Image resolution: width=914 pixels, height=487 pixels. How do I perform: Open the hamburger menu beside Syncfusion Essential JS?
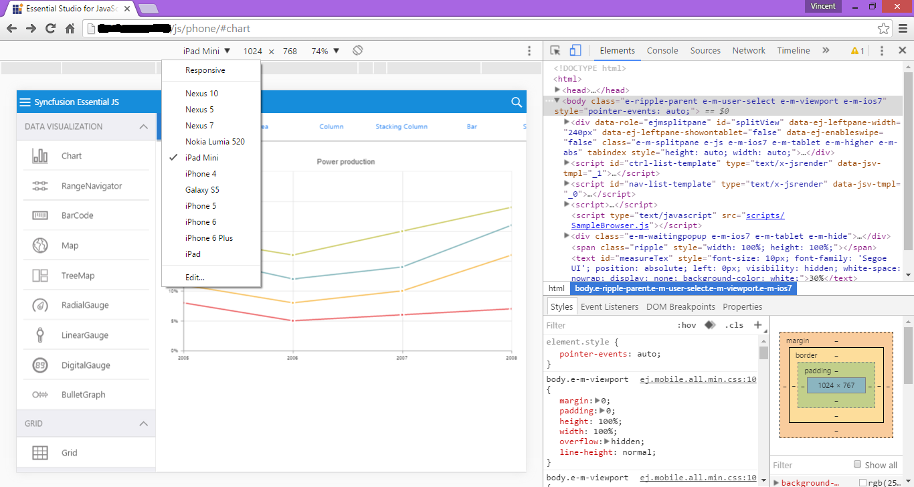25,102
